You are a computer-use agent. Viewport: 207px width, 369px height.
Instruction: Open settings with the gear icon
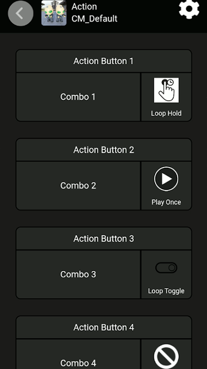coord(189,9)
